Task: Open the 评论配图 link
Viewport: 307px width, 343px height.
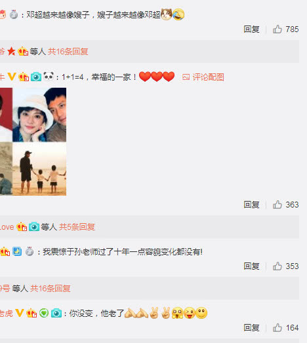Action: click(x=208, y=77)
